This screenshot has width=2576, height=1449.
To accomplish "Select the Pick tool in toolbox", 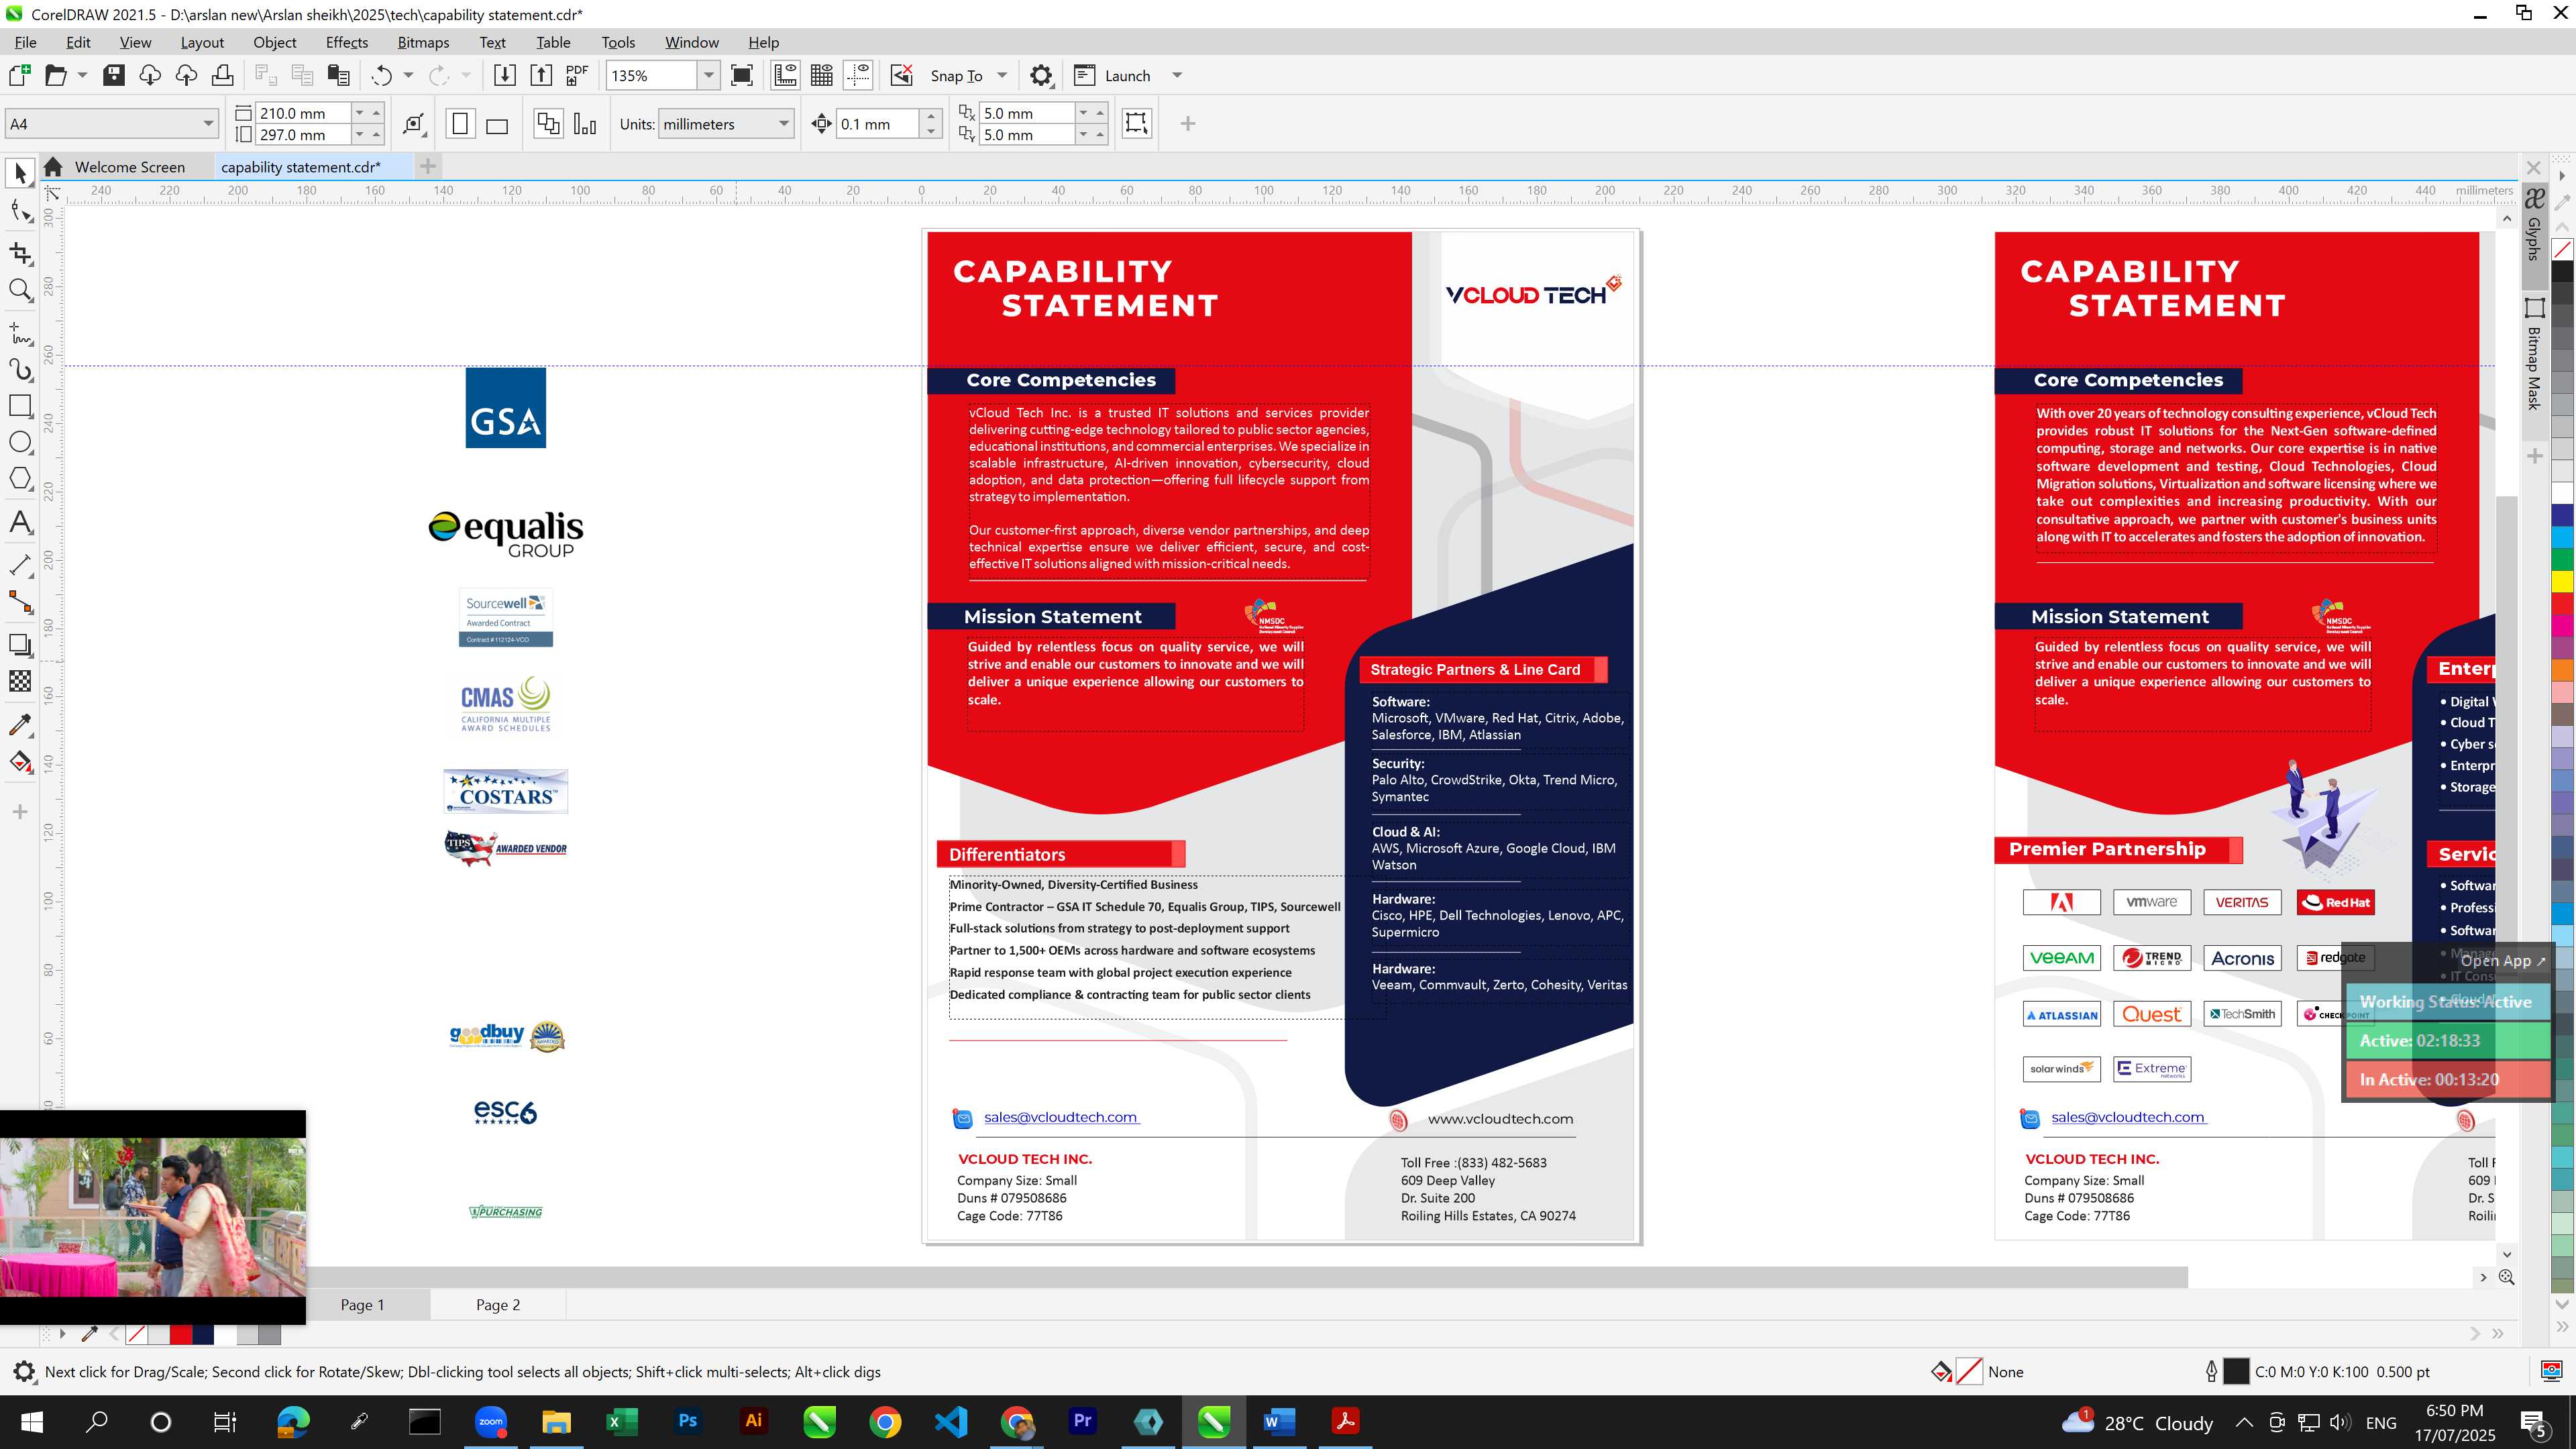I will click(20, 173).
